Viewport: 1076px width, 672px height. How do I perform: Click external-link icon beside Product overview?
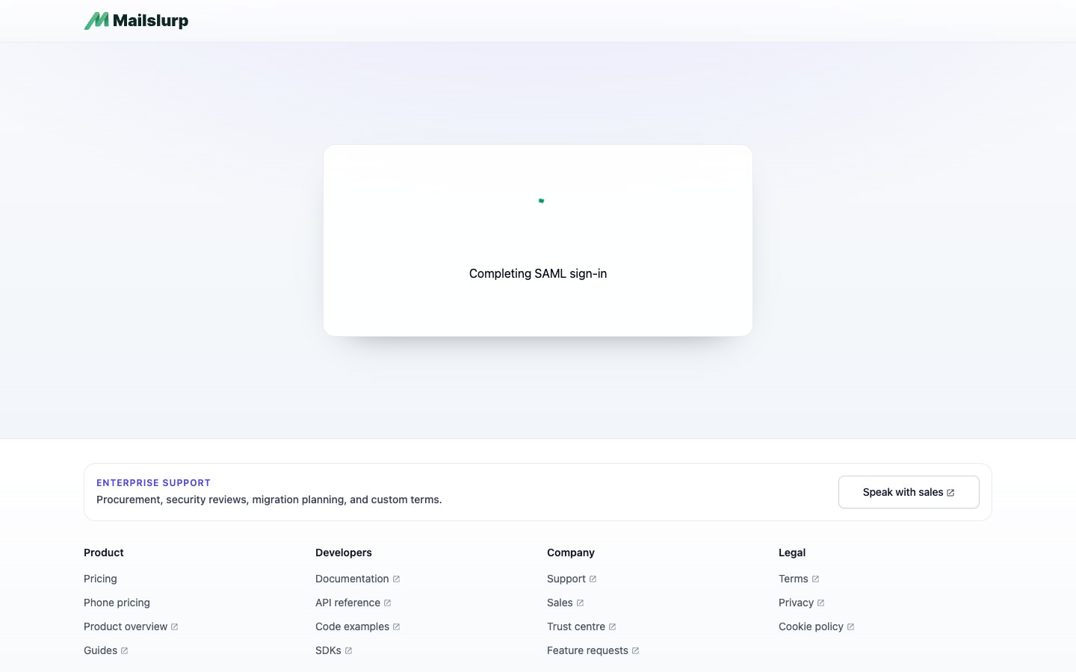tap(174, 627)
